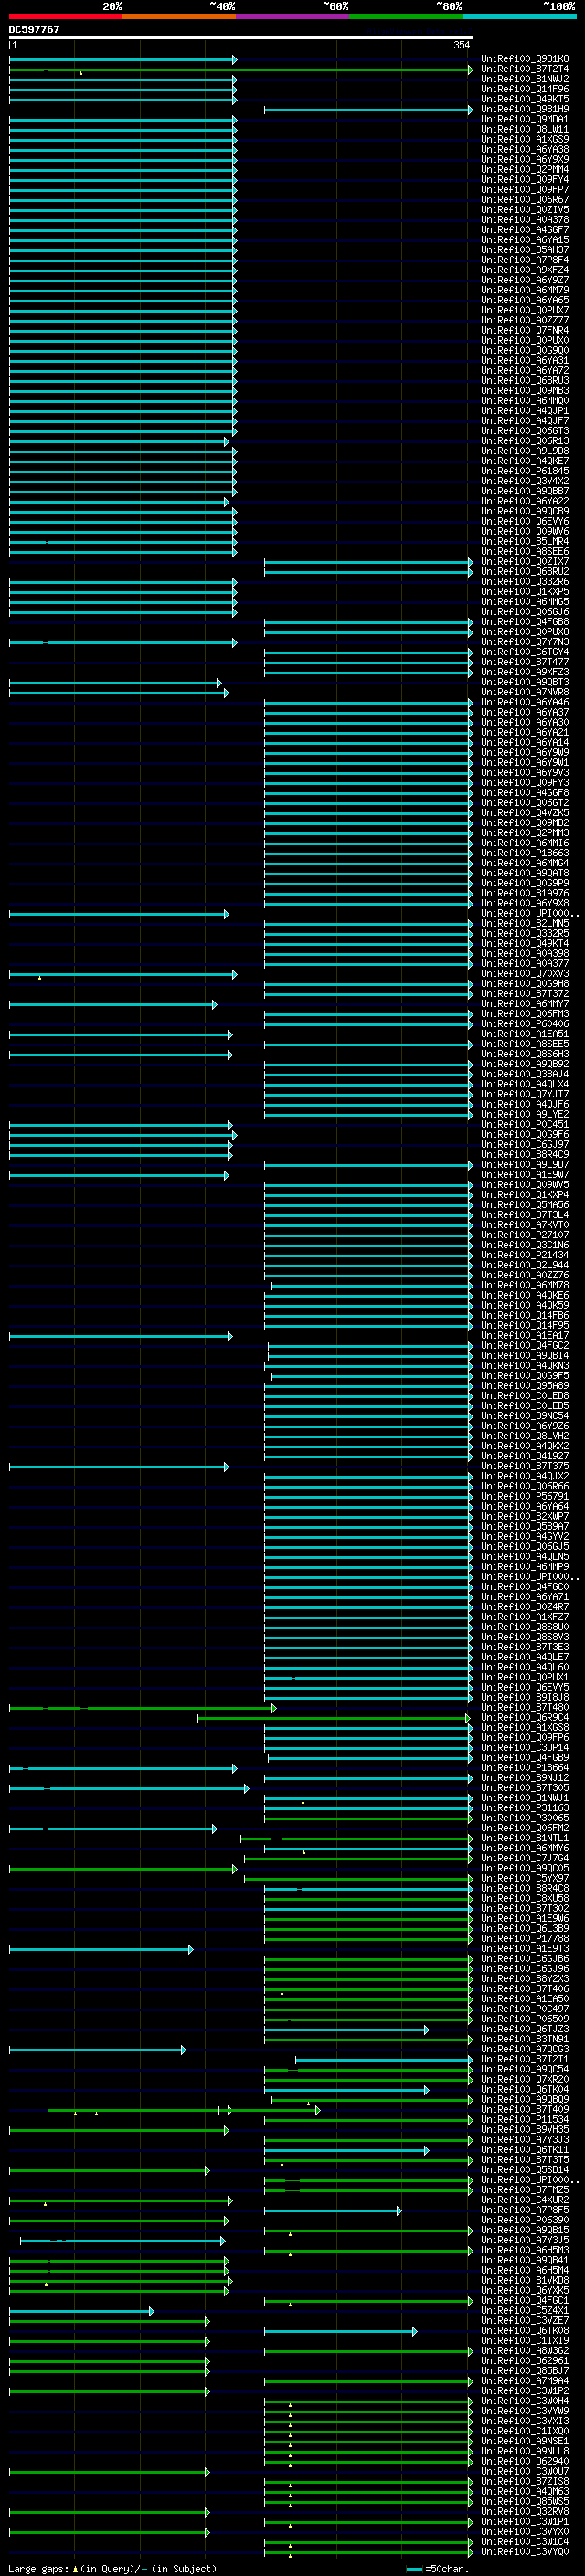Click label UniRef100_Q70XV3
This screenshot has height=2576, width=585.
click(525, 973)
